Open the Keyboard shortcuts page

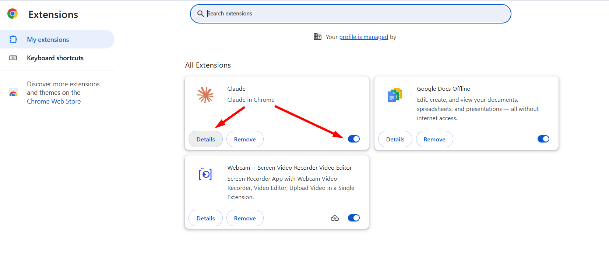(57, 58)
